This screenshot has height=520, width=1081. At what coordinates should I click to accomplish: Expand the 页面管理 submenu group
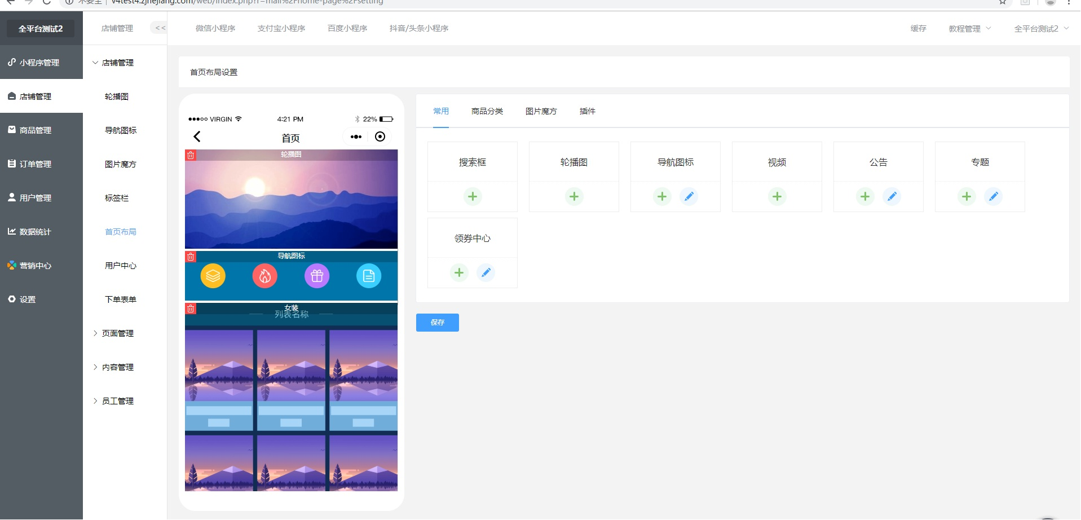(x=113, y=333)
